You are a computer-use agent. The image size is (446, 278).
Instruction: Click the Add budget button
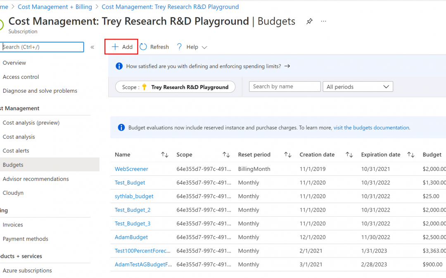(121, 47)
